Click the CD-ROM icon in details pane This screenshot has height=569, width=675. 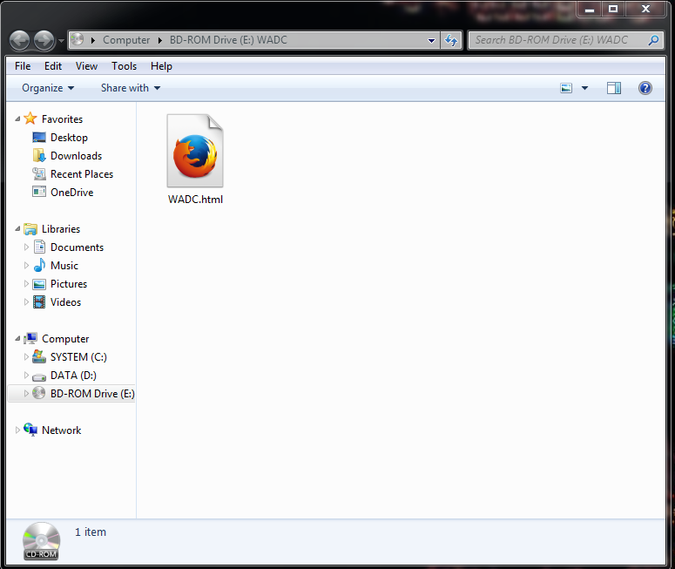pos(41,541)
